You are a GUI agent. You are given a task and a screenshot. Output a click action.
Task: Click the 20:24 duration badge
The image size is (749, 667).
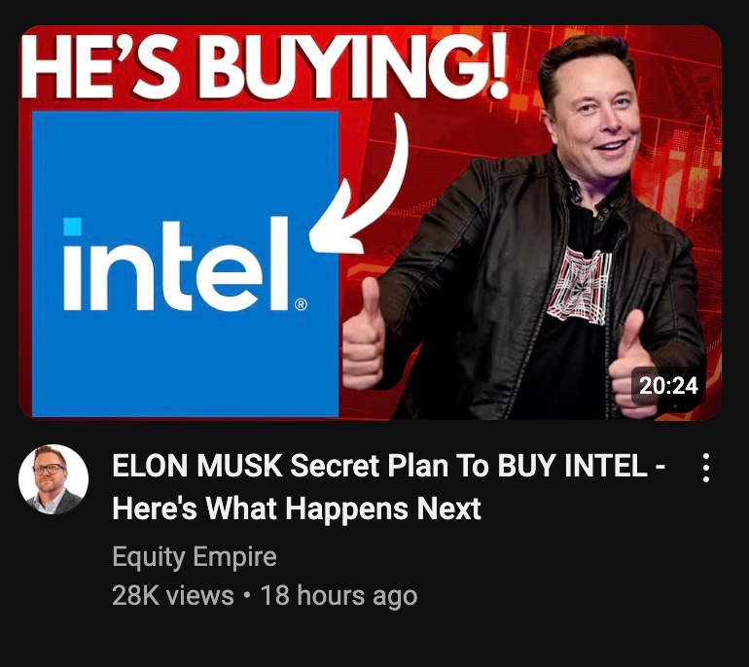point(668,385)
